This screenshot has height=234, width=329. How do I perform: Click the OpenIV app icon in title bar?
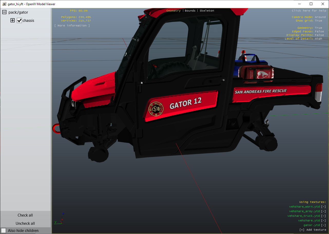4,4
